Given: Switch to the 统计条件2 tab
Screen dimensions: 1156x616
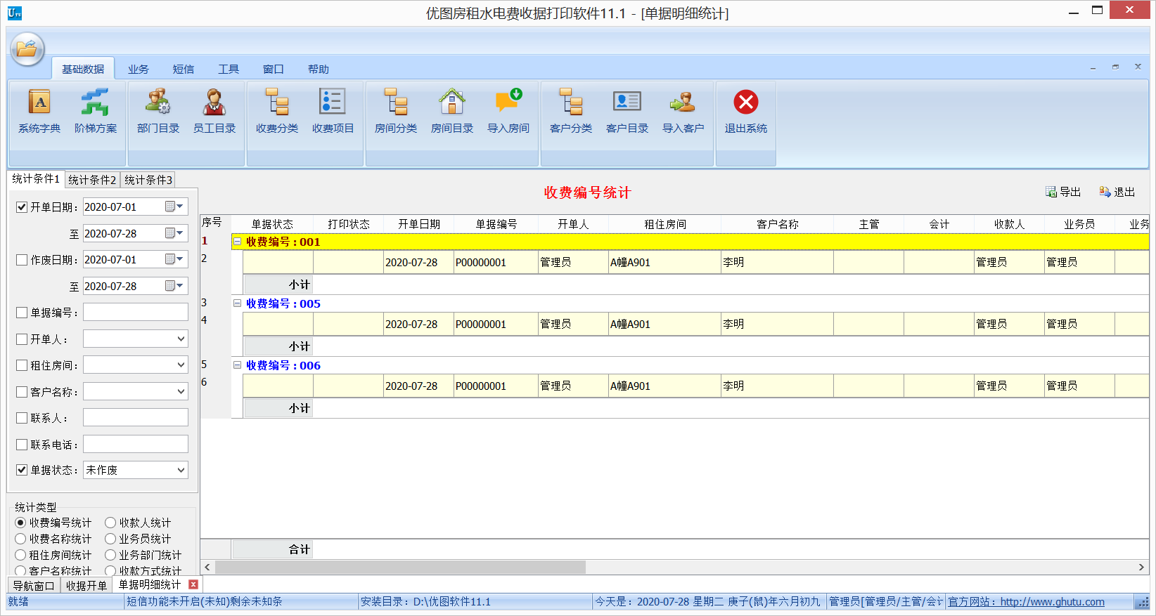Looking at the screenshot, I should coord(92,180).
